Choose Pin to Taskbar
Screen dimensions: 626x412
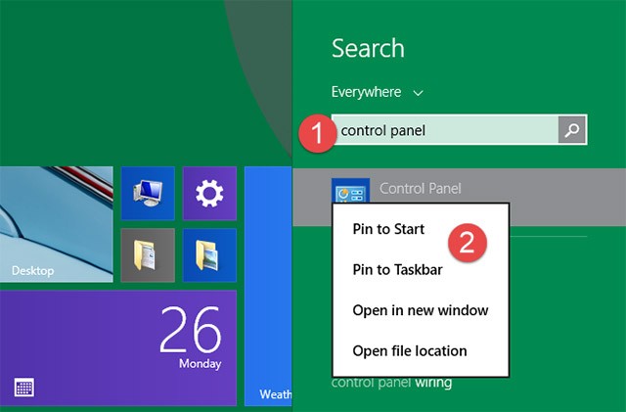398,270
